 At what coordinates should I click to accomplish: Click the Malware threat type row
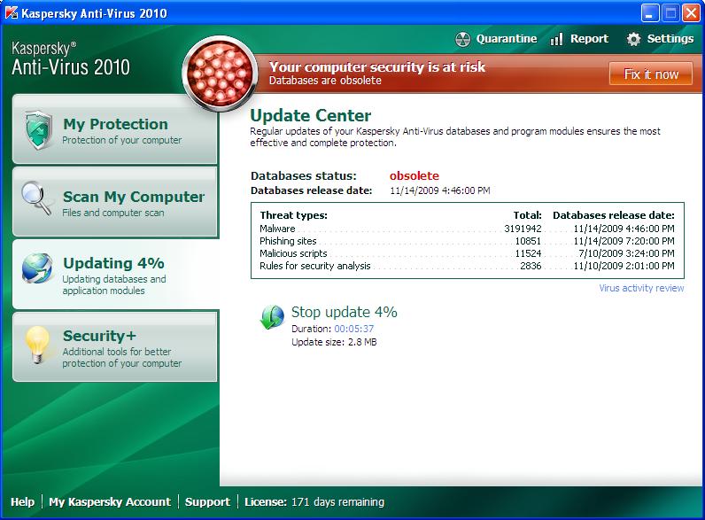tap(467, 229)
